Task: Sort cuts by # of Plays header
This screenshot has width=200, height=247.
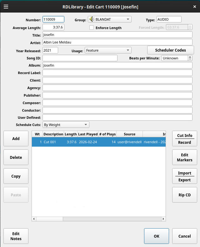Action: [x=107, y=134]
